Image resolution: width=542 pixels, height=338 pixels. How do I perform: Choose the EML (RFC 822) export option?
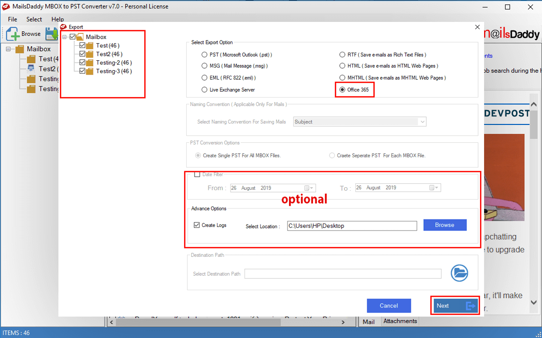pyautogui.click(x=205, y=78)
